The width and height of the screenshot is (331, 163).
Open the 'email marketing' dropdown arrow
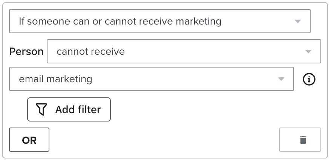[281, 79]
